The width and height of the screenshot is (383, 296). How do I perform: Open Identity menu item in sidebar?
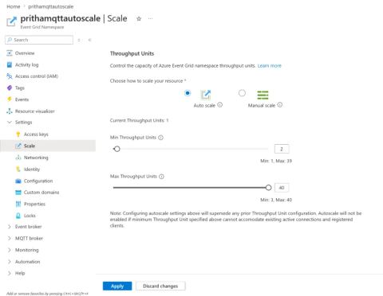(x=32, y=169)
